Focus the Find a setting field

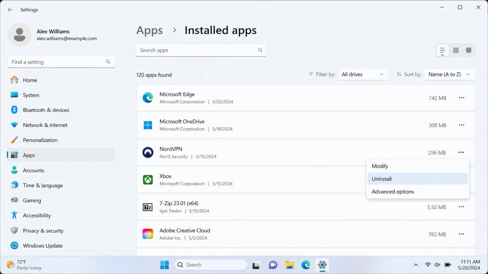pyautogui.click(x=61, y=62)
